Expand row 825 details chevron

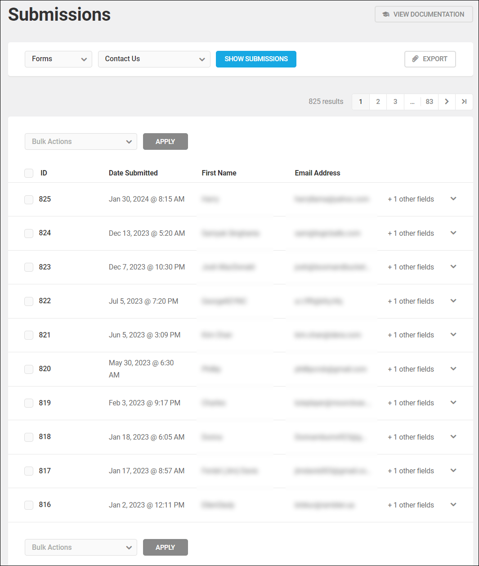click(453, 199)
